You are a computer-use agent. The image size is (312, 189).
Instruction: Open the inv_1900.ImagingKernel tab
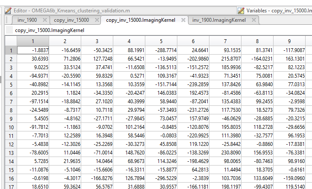(219, 20)
